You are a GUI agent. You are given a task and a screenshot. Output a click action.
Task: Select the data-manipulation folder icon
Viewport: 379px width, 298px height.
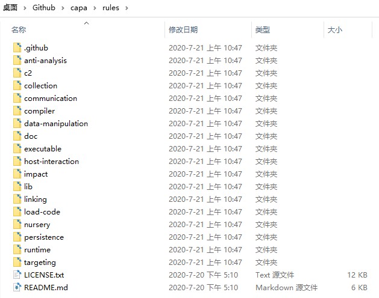point(17,123)
